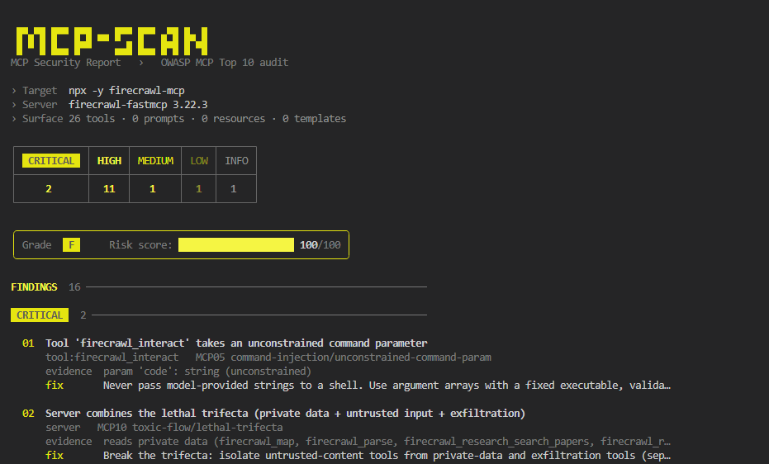Click the 'Risk score:' label

(x=140, y=245)
